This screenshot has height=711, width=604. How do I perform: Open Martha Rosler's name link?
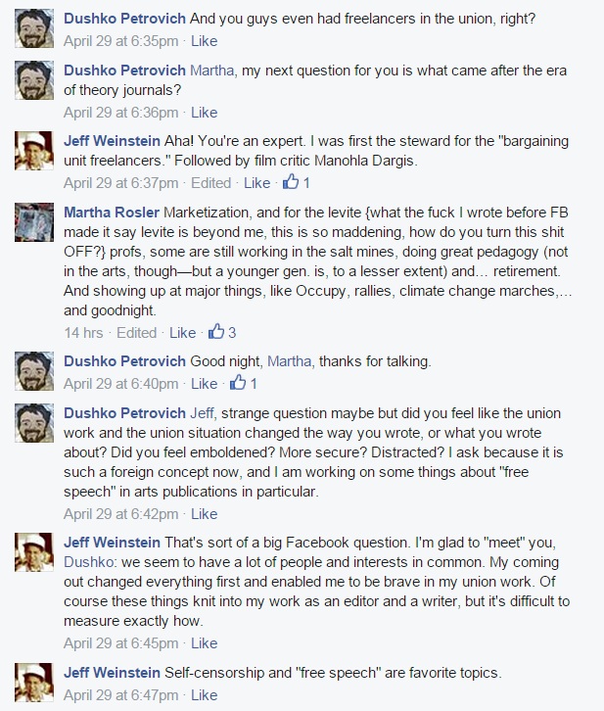point(111,213)
